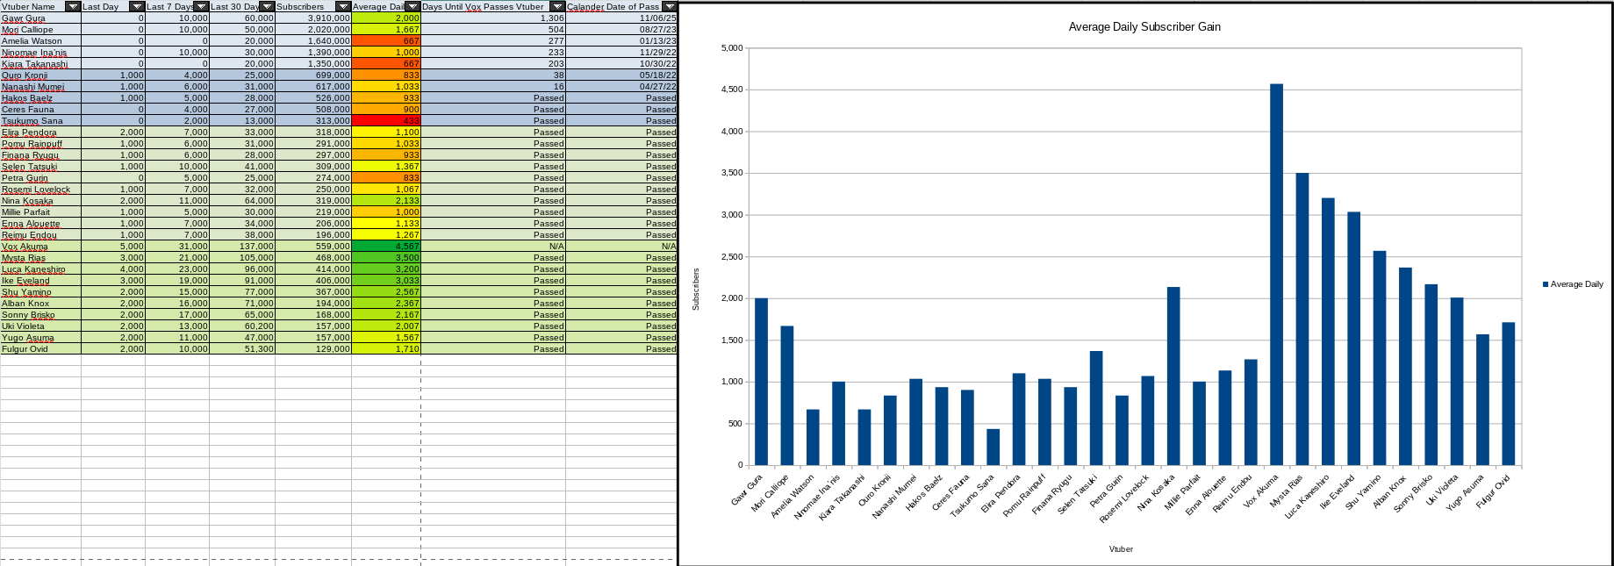Open the Average Daily filter dropdown
Screen dimensions: 1614x566
point(412,6)
